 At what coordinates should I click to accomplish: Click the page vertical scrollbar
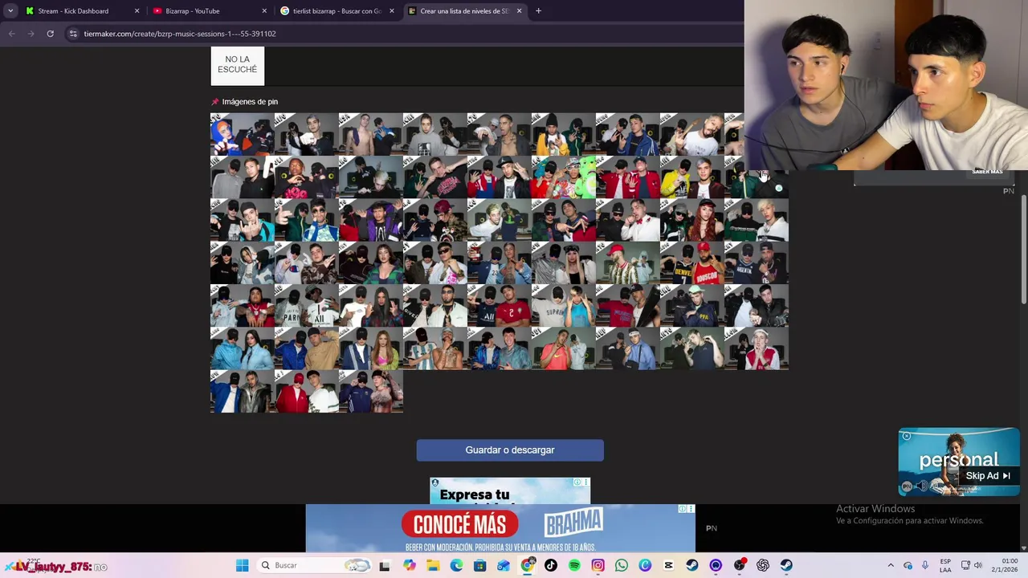[1024, 249]
